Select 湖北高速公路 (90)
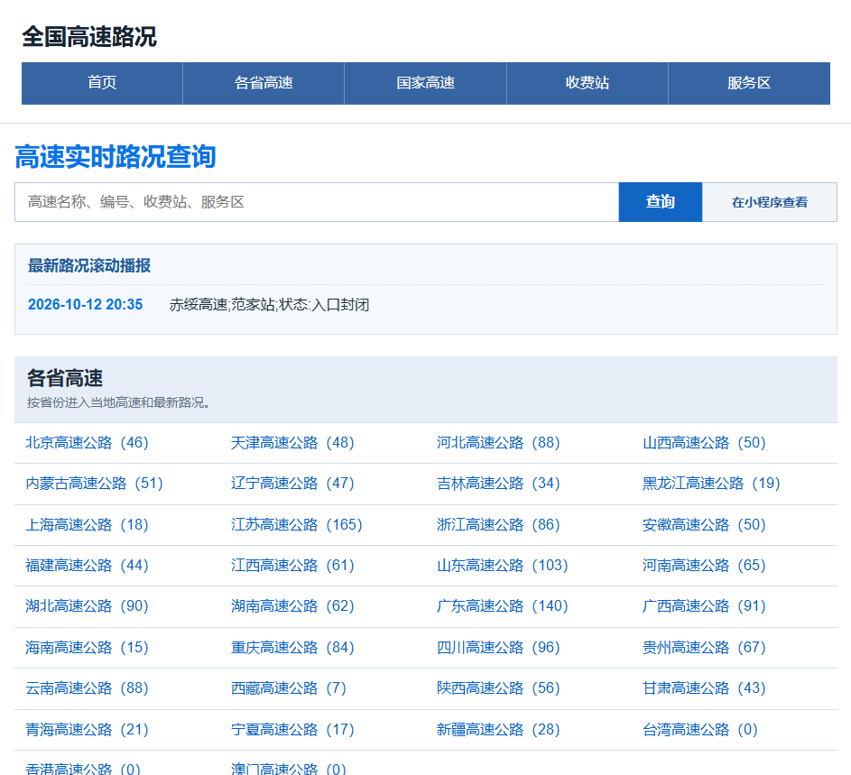The image size is (851, 775). click(87, 606)
